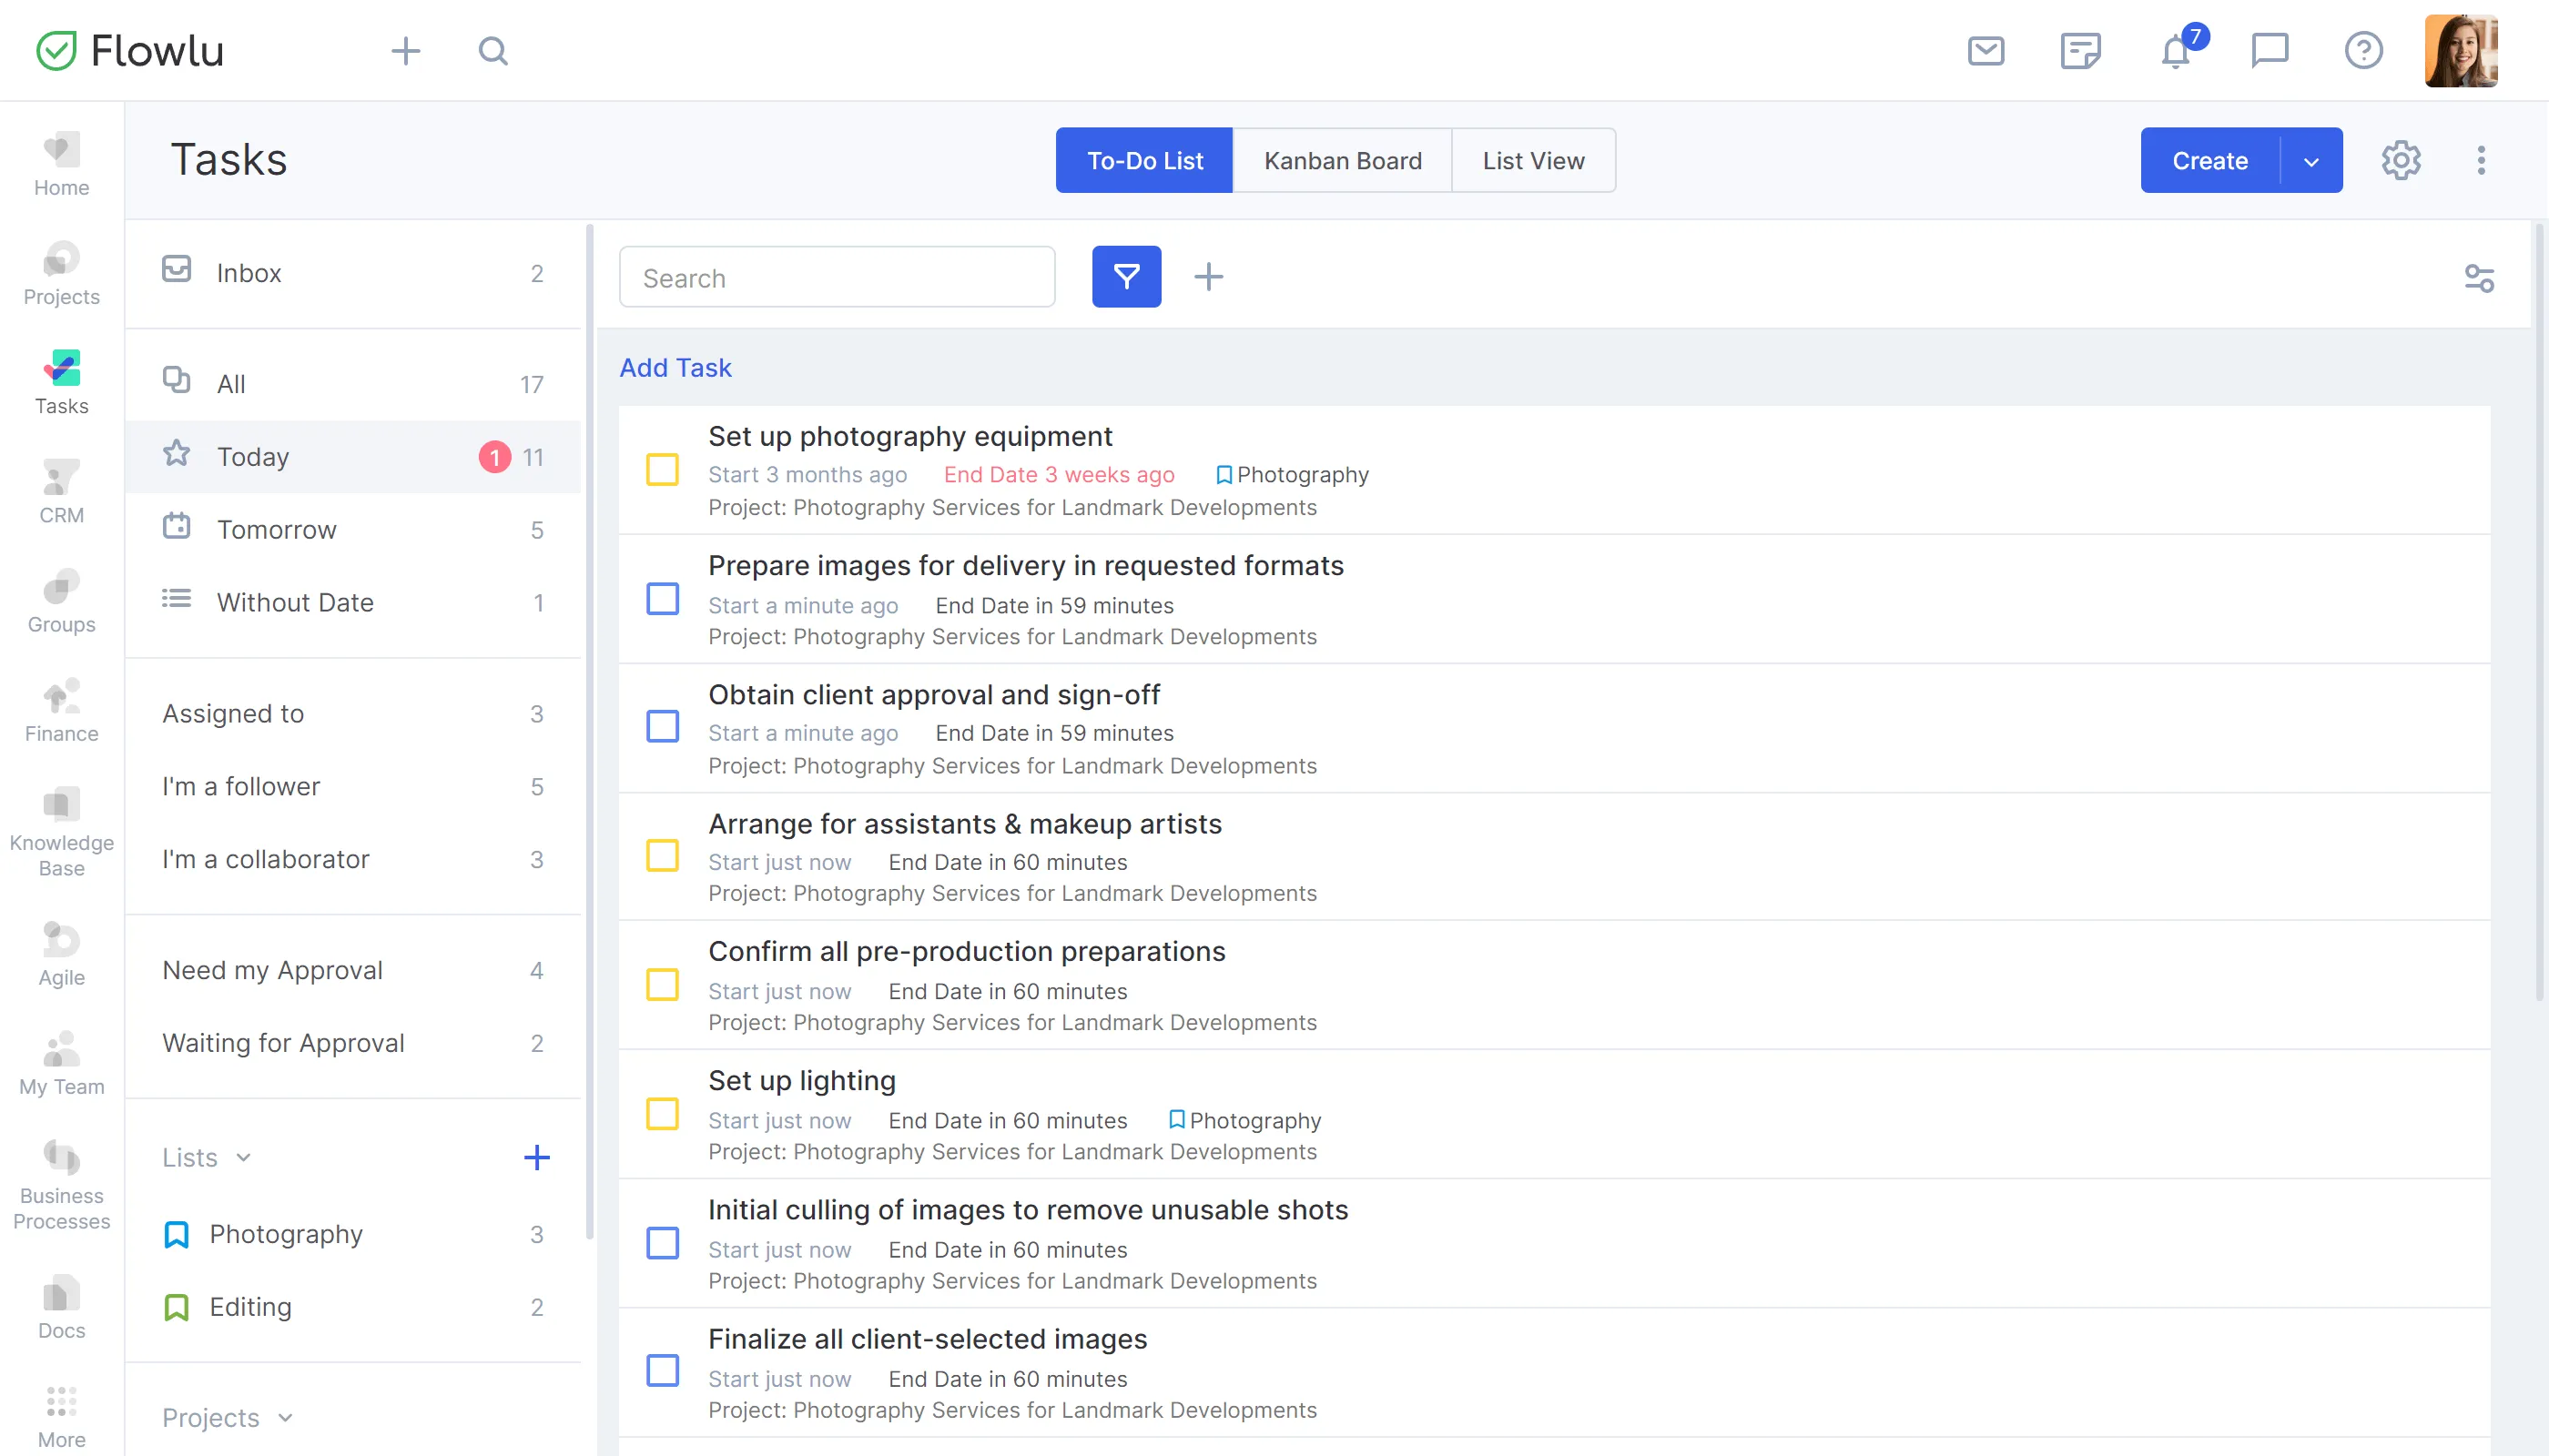
Task: Click Add Task link
Action: point(675,368)
